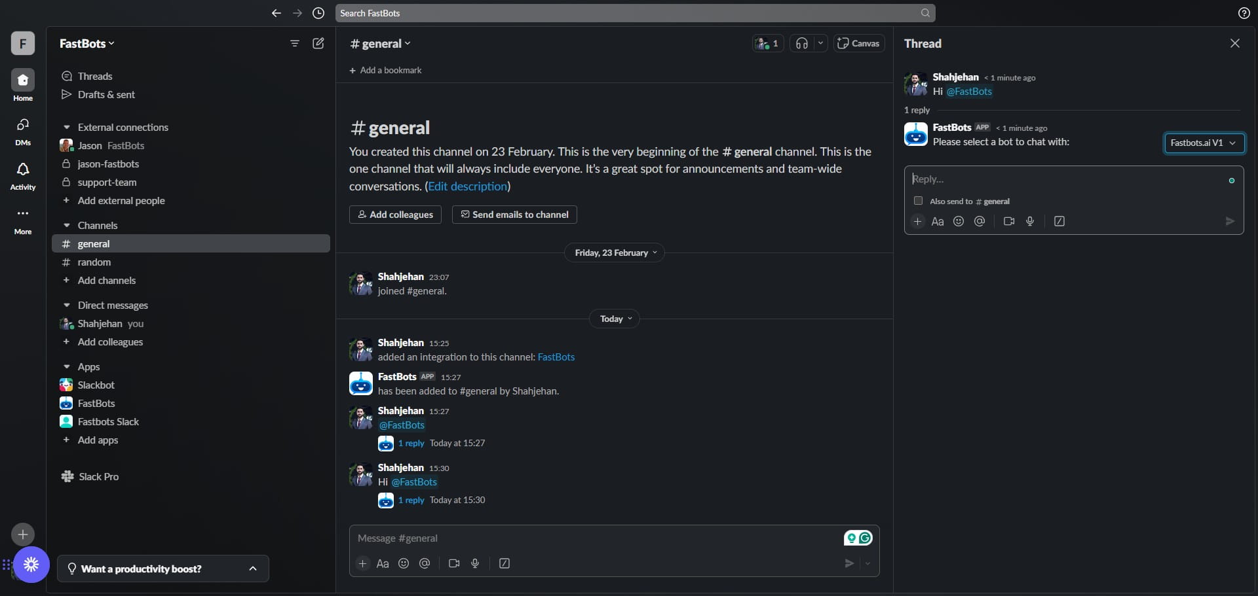This screenshot has height=596, width=1258.
Task: Open the 1 reply thread from 15:30
Action: (411, 500)
